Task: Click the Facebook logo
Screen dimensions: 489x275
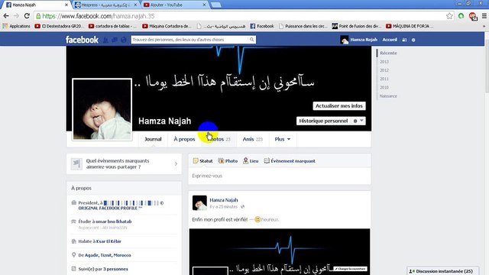Action: 82,40
